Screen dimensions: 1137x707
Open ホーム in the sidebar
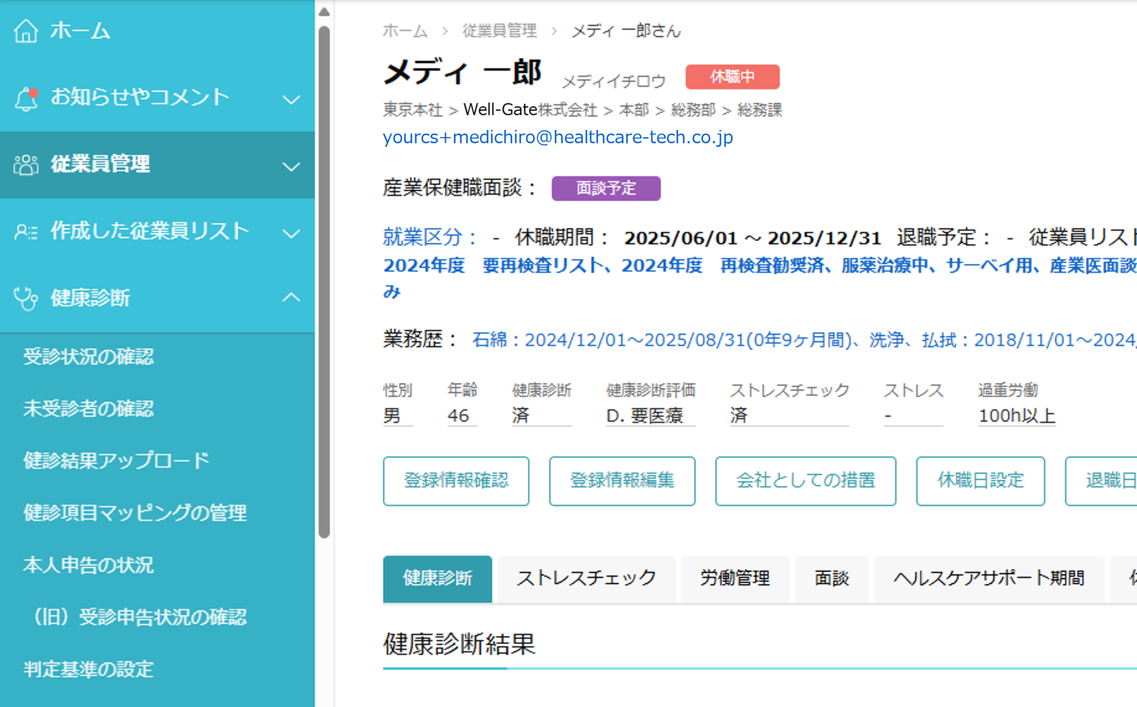(80, 31)
